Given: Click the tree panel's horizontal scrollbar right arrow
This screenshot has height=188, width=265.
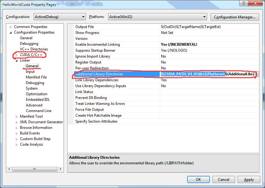Looking at the screenshot, I should click(x=60, y=169).
